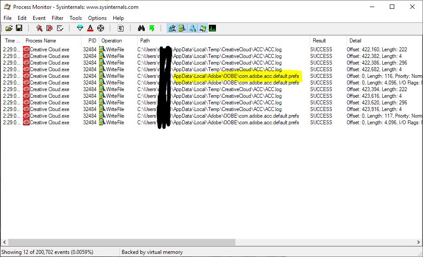The width and height of the screenshot is (423, 257).
Task: Click the 'Showing 12 of 200,702 events' status text
Action: pos(47,252)
